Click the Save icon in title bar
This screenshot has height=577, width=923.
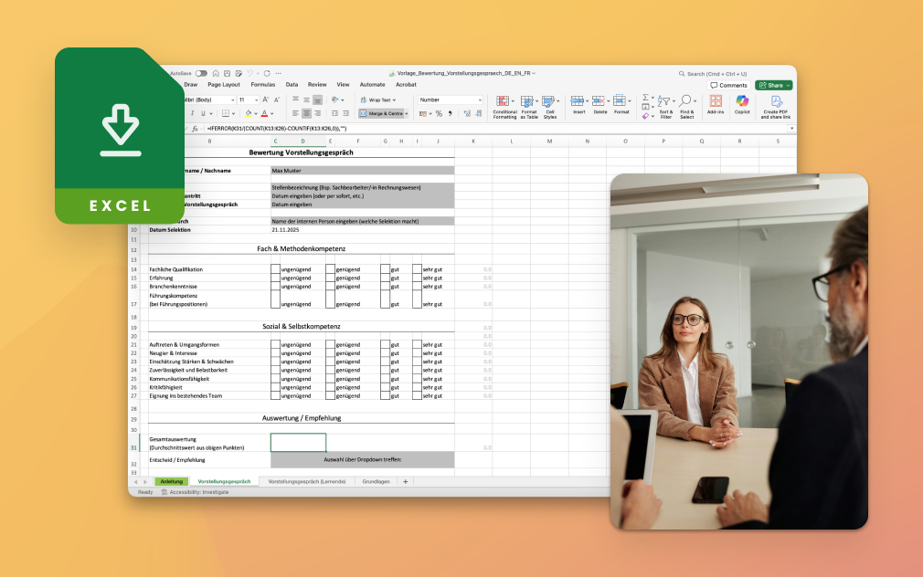coord(228,74)
